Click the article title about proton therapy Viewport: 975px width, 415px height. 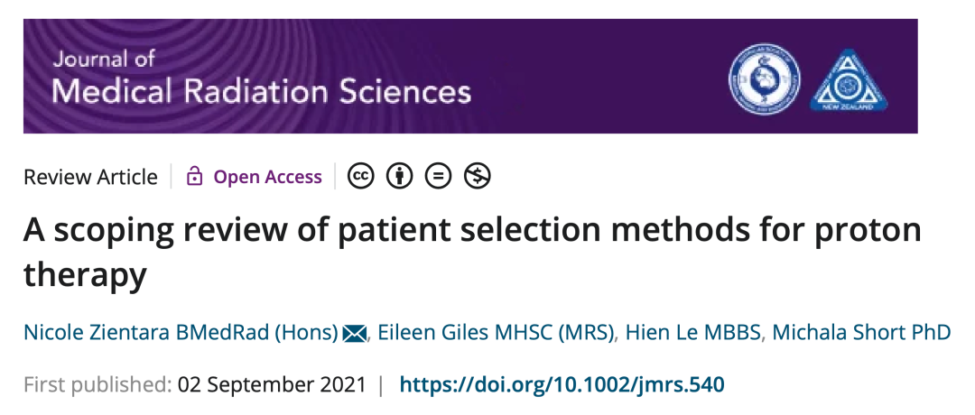tap(472, 253)
